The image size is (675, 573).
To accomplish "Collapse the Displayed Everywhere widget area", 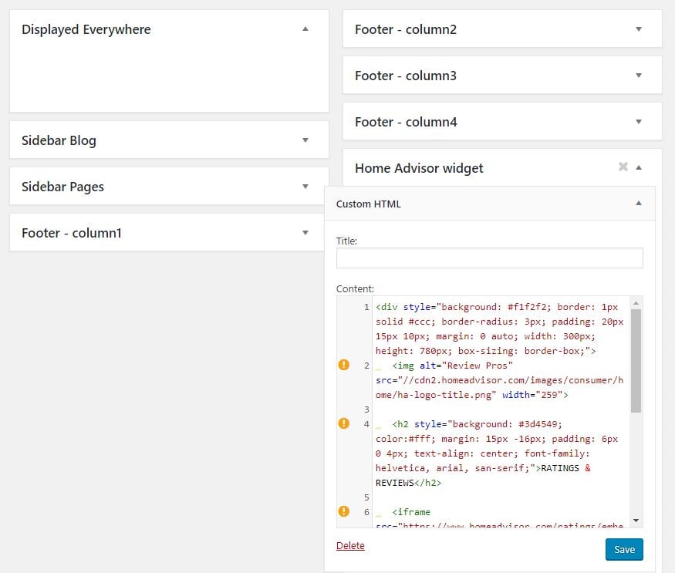I will tap(305, 29).
